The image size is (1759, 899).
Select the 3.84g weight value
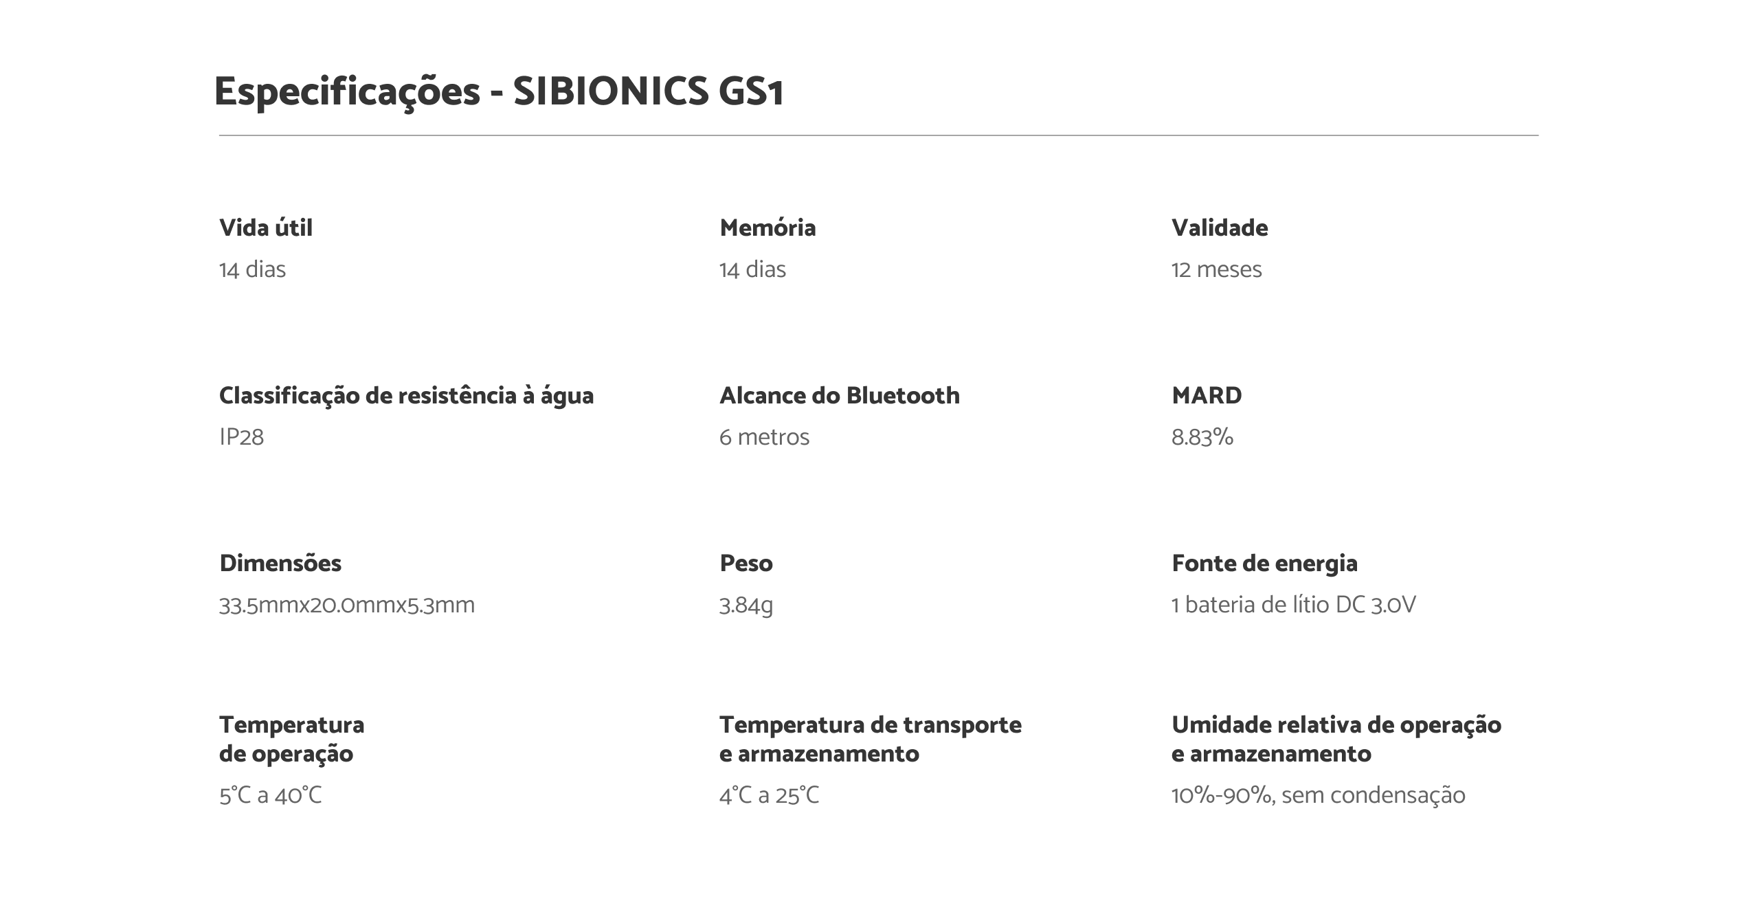[x=746, y=605]
